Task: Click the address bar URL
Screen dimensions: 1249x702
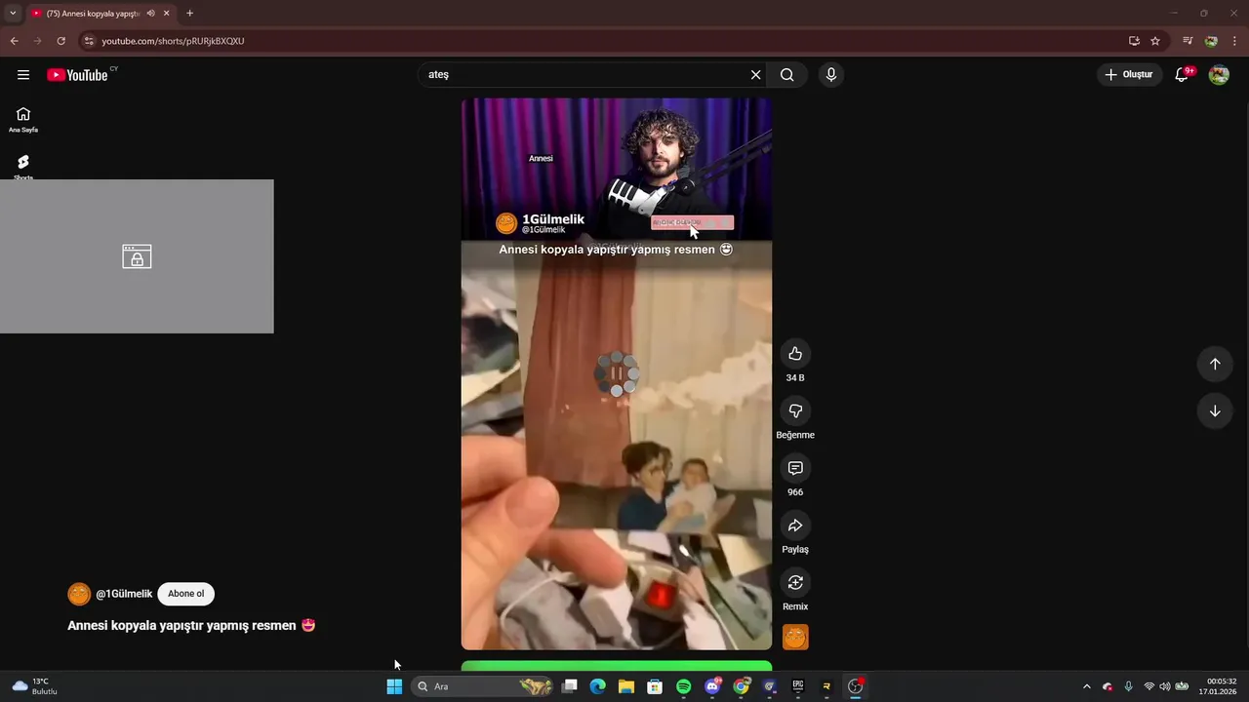Action: pos(174,41)
